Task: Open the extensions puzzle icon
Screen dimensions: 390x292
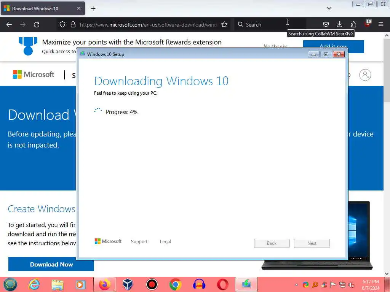Action: tap(353, 24)
